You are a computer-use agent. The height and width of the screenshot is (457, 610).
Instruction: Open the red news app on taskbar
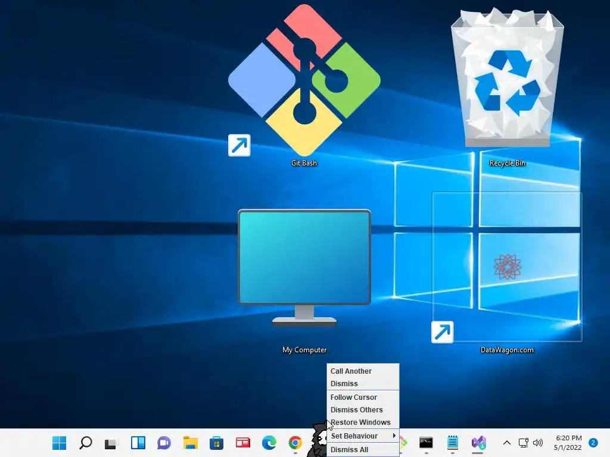click(x=243, y=443)
